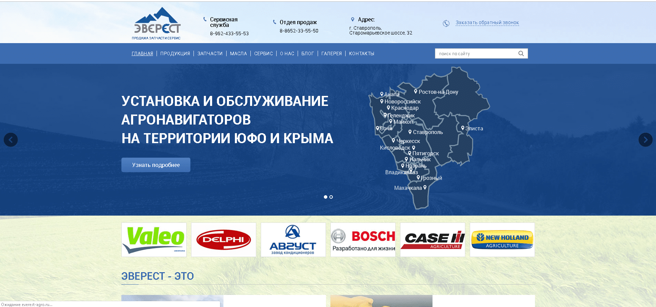656x307 pixels.
Task: Open the New Holland Agriculture logo
Action: point(502,240)
